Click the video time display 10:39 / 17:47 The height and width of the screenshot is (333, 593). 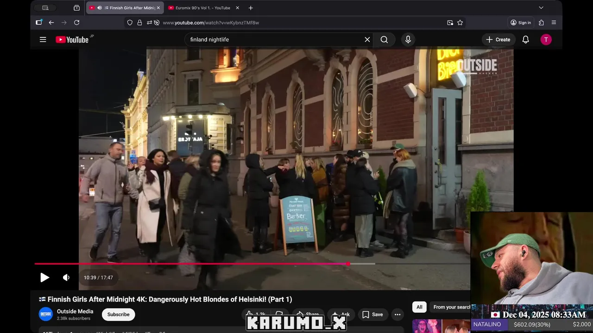pos(98,277)
